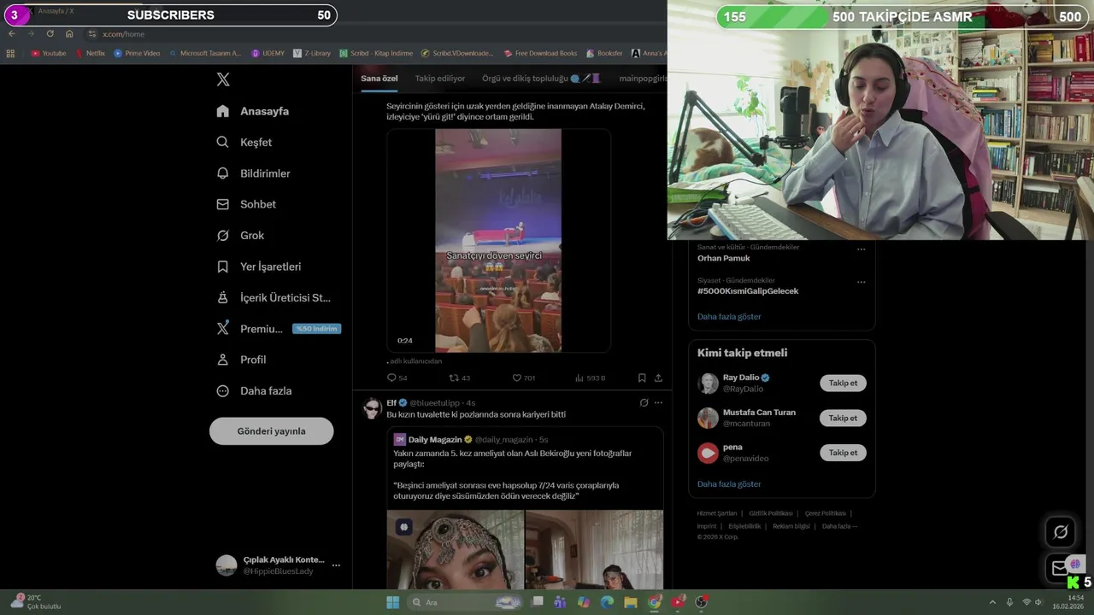The width and height of the screenshot is (1094, 615).
Task: Like the video post with 701 likes
Action: click(523, 378)
